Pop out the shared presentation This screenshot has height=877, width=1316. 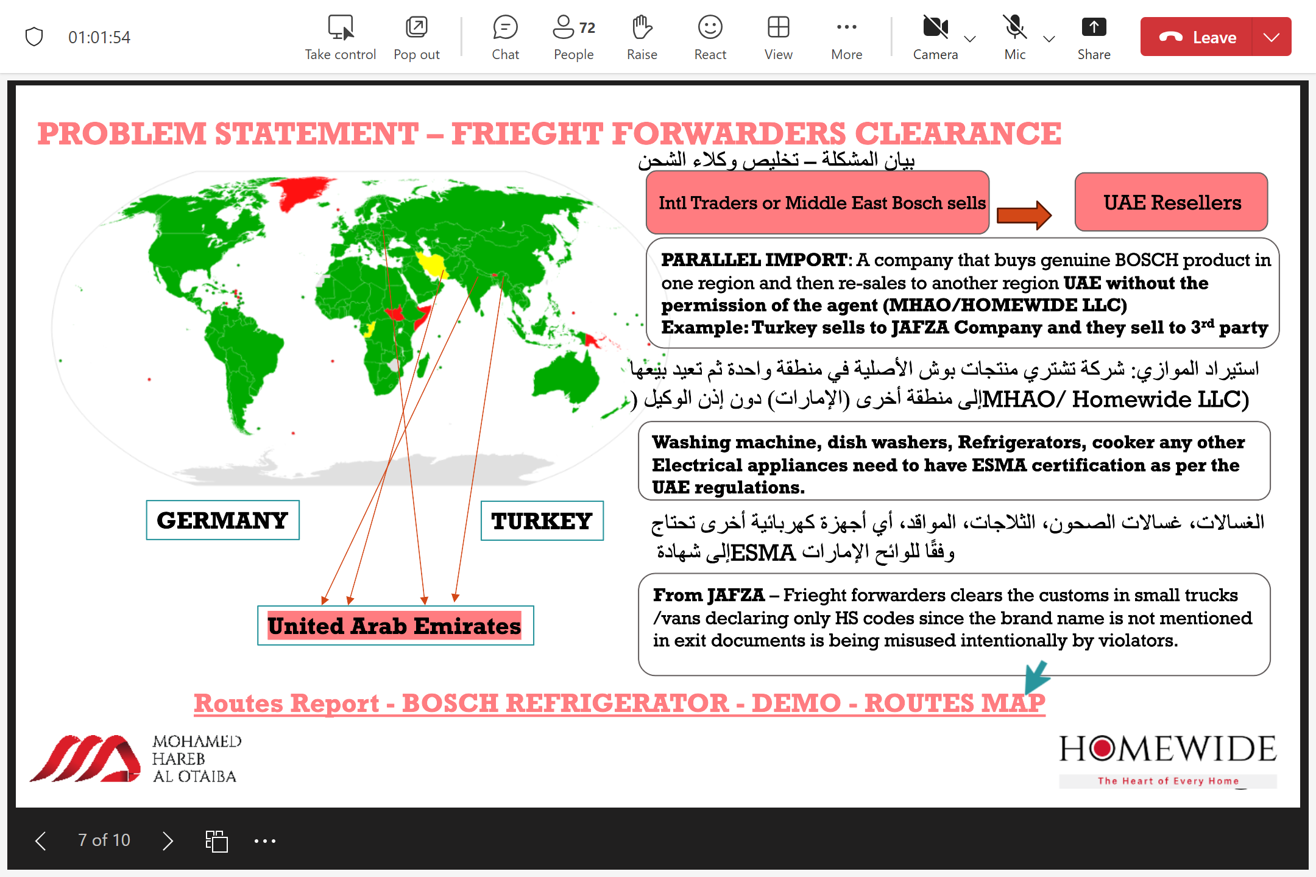(x=416, y=28)
